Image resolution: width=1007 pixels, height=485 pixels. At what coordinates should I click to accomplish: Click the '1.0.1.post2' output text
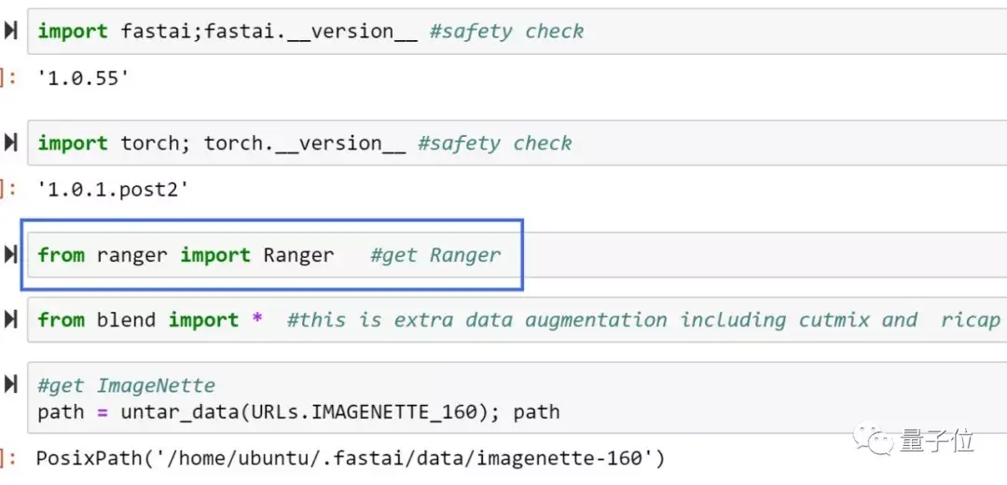[113, 190]
